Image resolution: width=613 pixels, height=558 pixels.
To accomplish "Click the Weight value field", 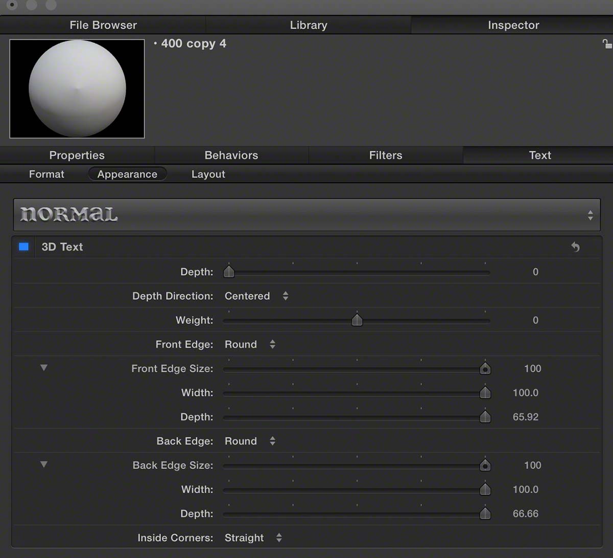I will (535, 320).
